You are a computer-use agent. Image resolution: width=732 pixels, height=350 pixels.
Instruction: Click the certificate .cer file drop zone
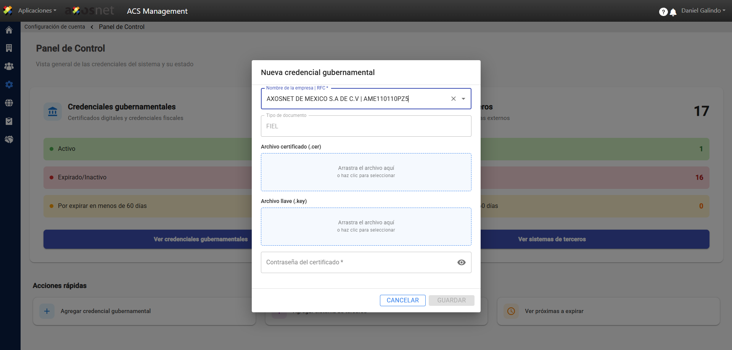click(x=366, y=172)
